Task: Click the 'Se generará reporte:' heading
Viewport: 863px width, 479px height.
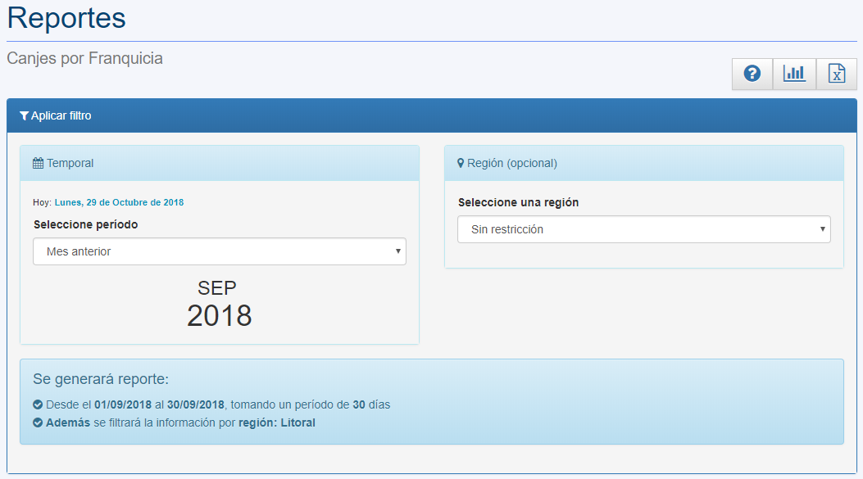Action: 101,379
